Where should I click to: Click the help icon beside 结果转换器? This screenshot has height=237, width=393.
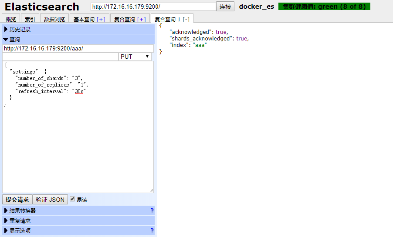pyautogui.click(x=152, y=210)
